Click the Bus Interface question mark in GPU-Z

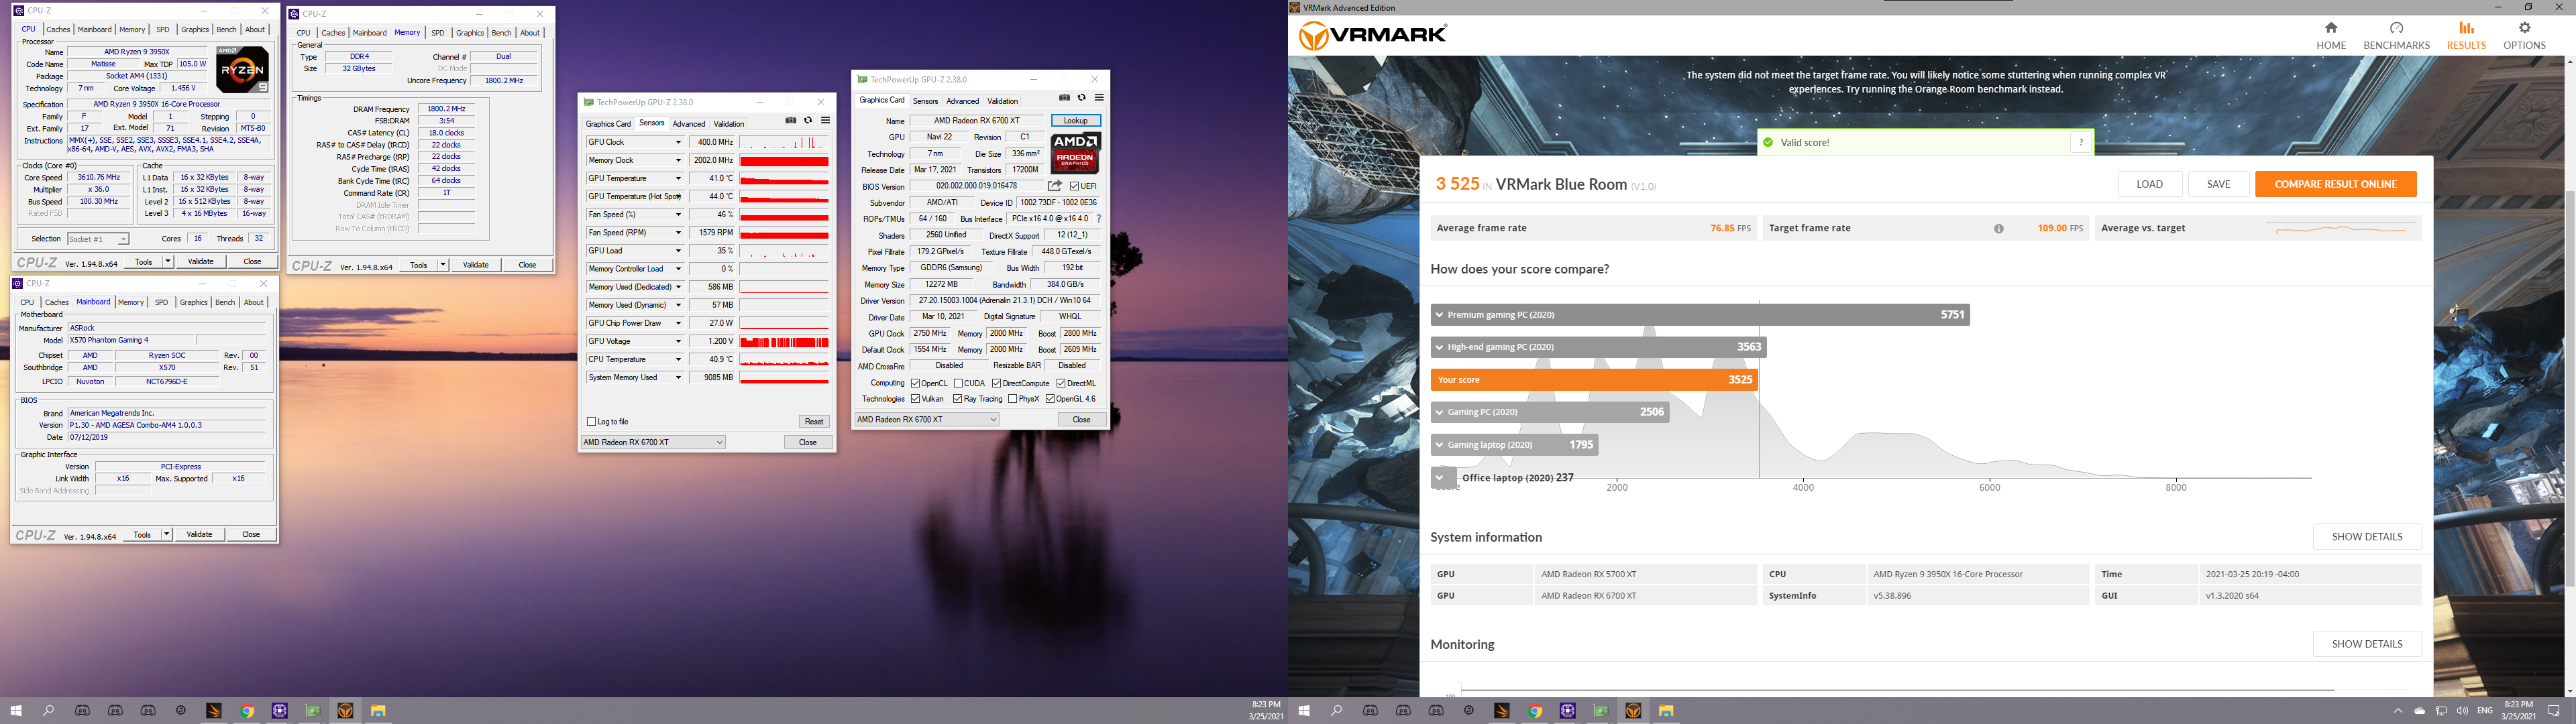[x=1098, y=219]
